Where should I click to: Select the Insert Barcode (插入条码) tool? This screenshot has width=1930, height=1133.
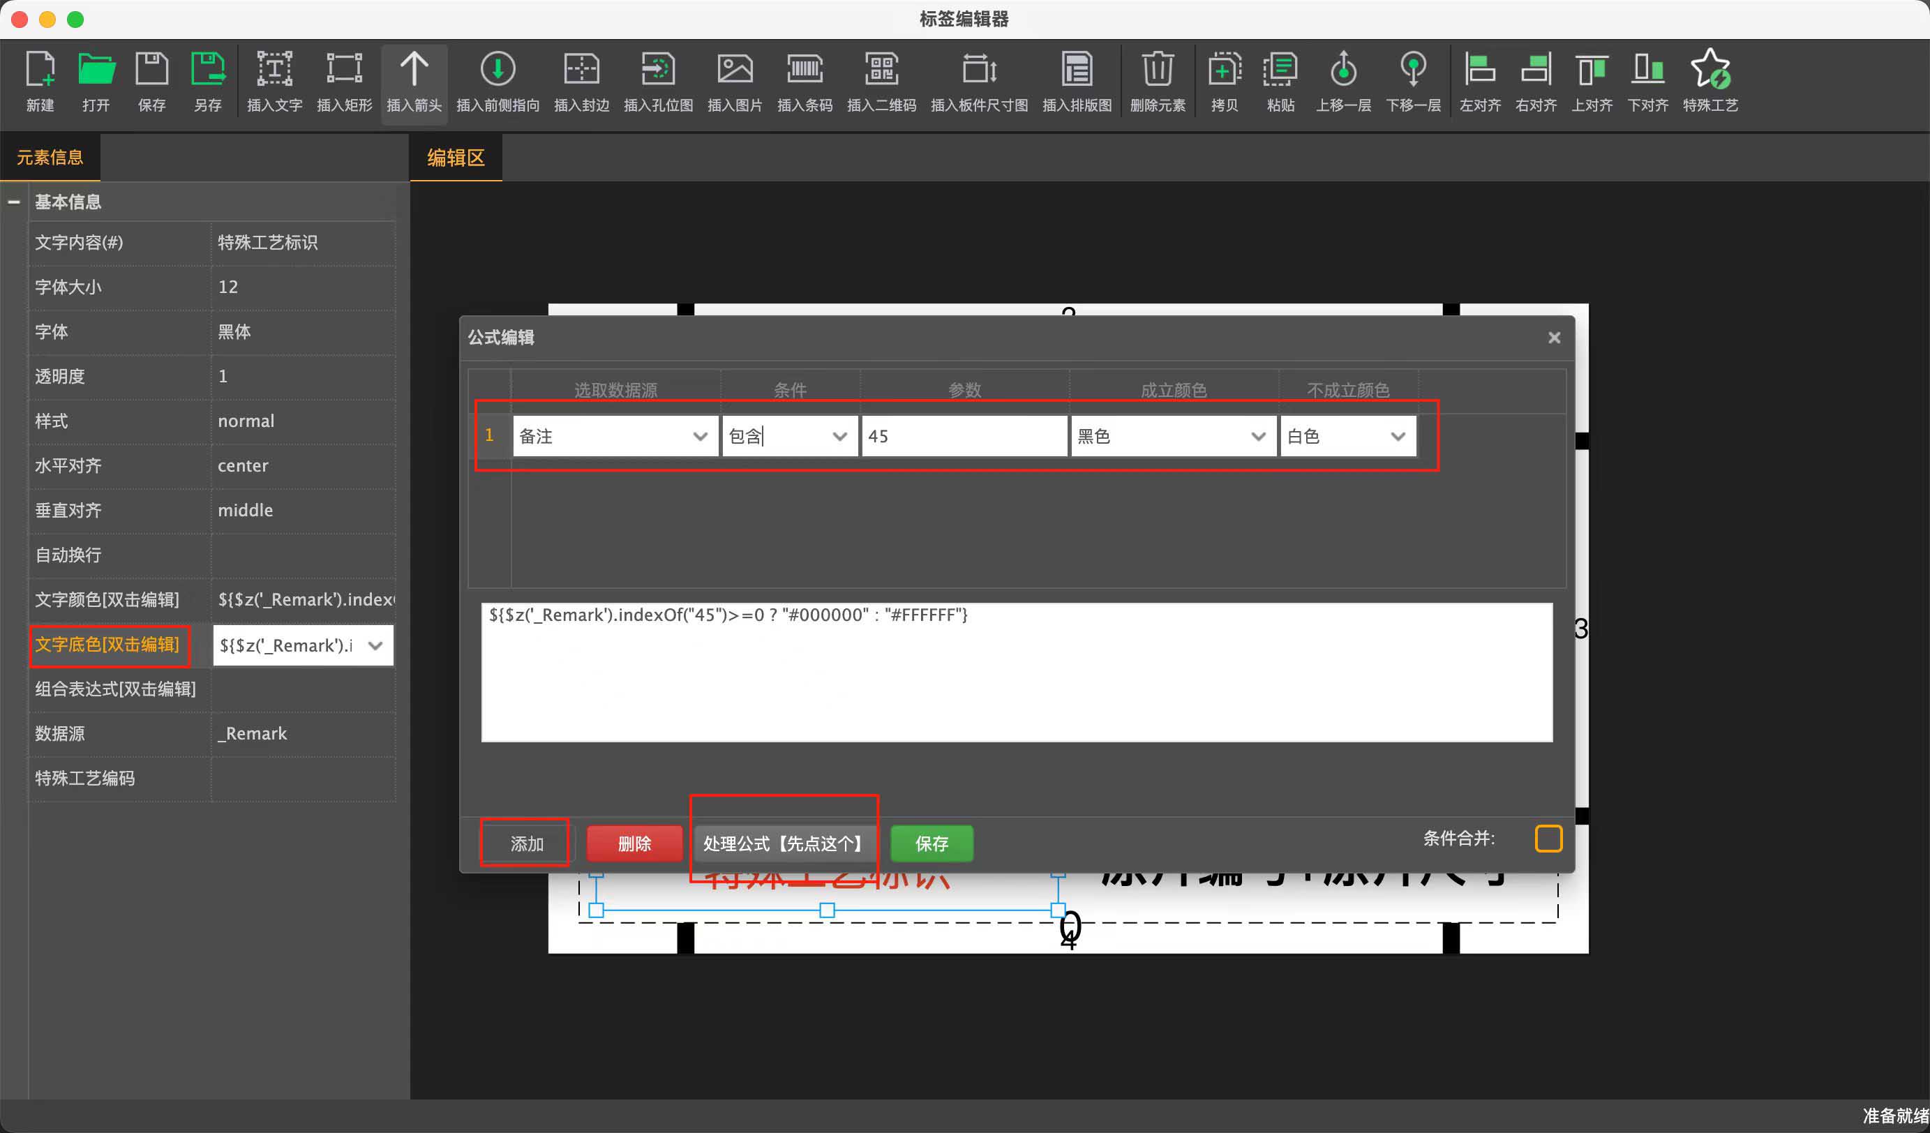(x=804, y=70)
